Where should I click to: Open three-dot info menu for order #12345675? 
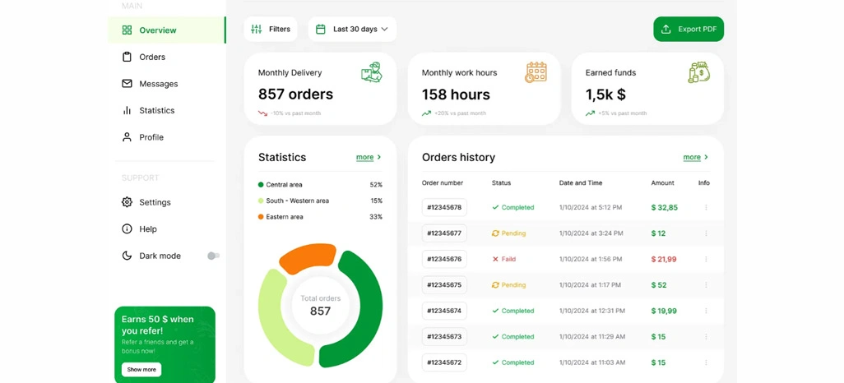click(706, 285)
